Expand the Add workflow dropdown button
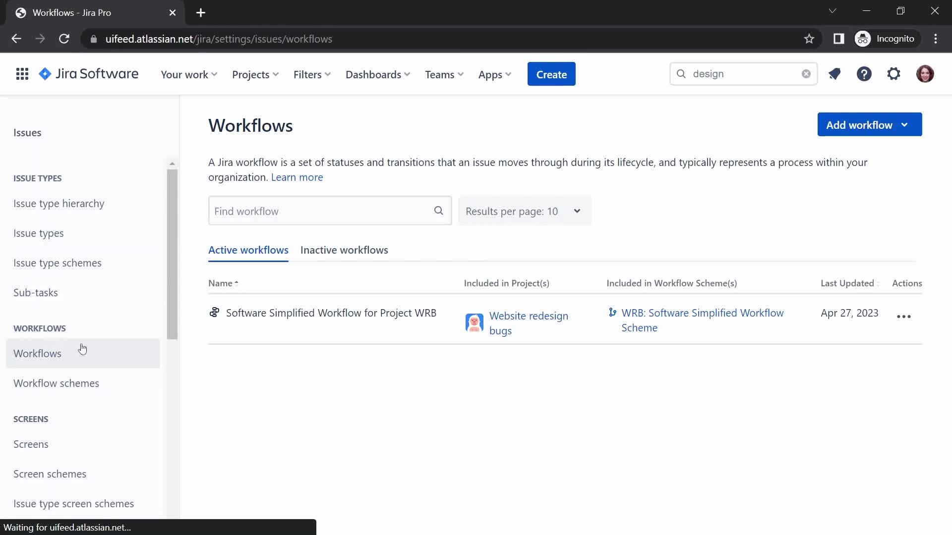The image size is (952, 535). point(905,125)
